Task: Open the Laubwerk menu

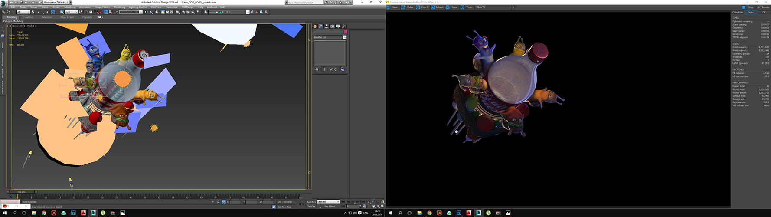Action: pyautogui.click(x=212, y=7)
